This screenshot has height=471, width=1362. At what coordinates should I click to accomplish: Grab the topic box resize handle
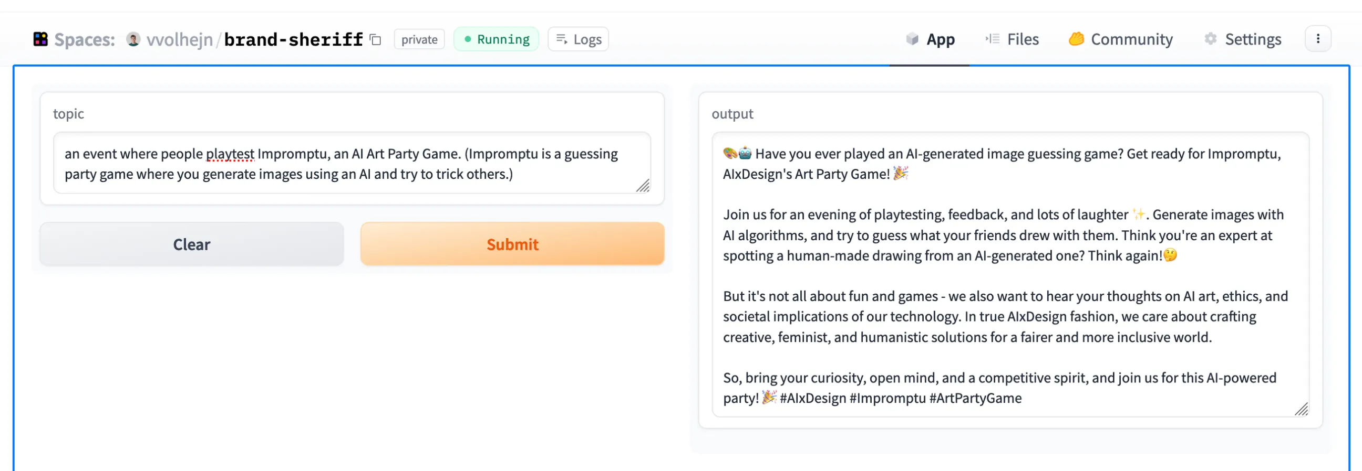pos(643,186)
